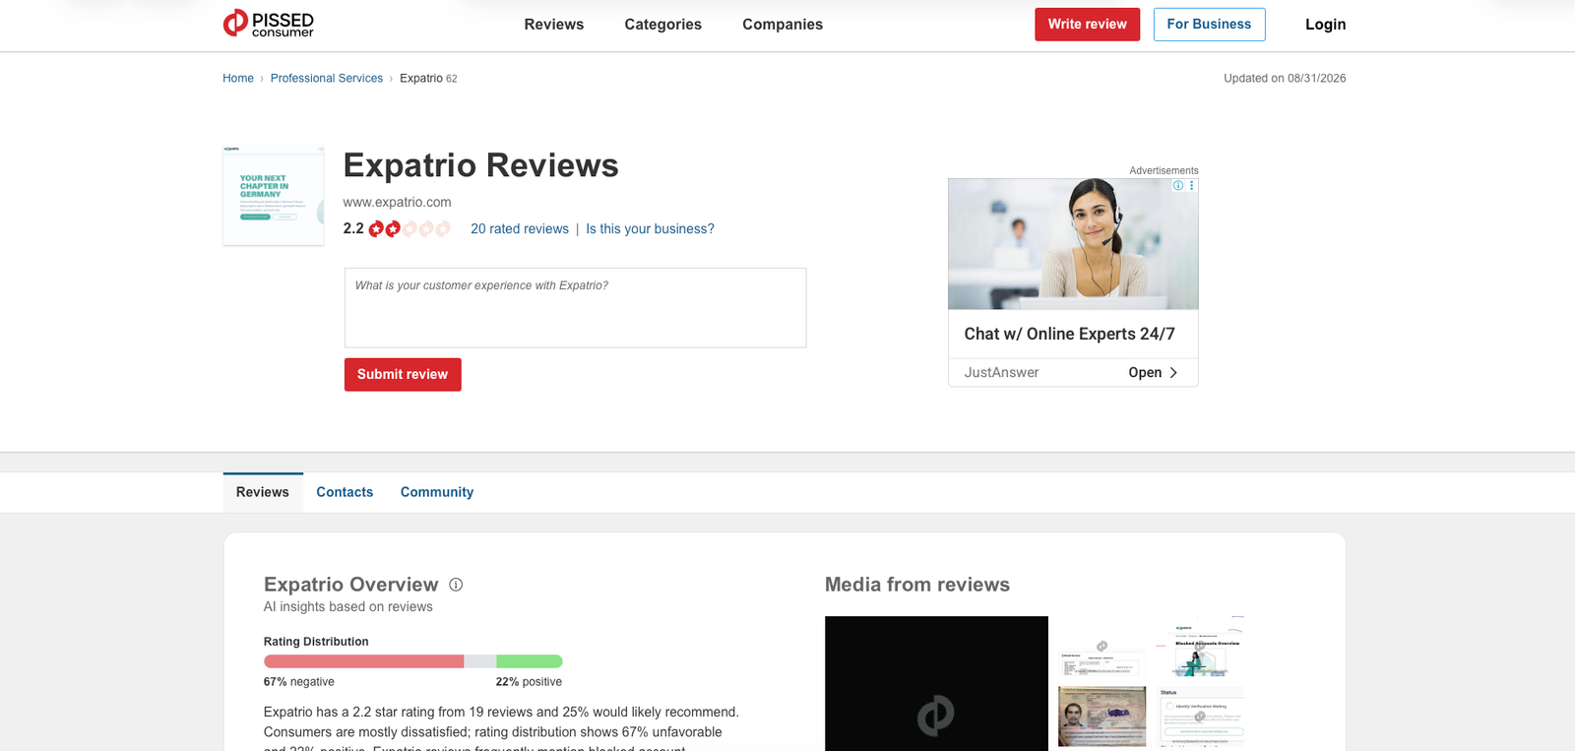Click the green positive portion of rating bar

[530, 661]
